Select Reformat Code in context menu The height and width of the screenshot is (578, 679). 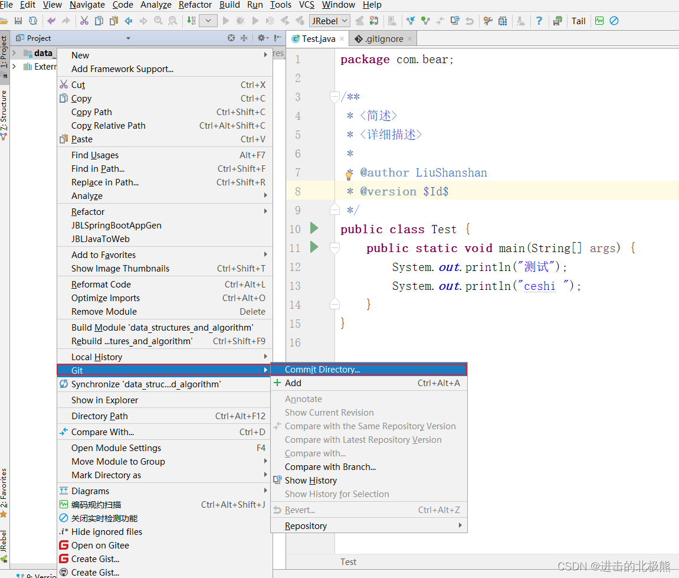pos(165,284)
